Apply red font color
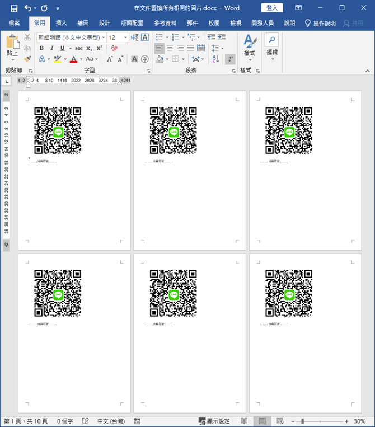Viewport: 375px width, 427px height. 73,59
